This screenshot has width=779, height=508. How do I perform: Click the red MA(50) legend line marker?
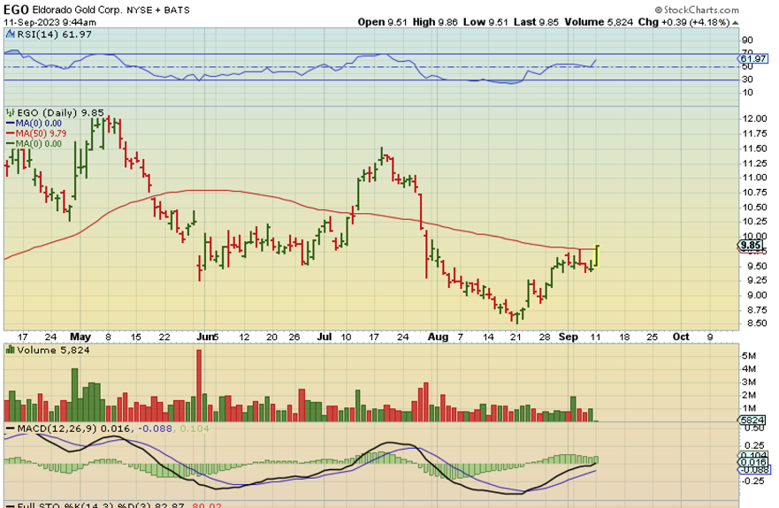[x=11, y=133]
